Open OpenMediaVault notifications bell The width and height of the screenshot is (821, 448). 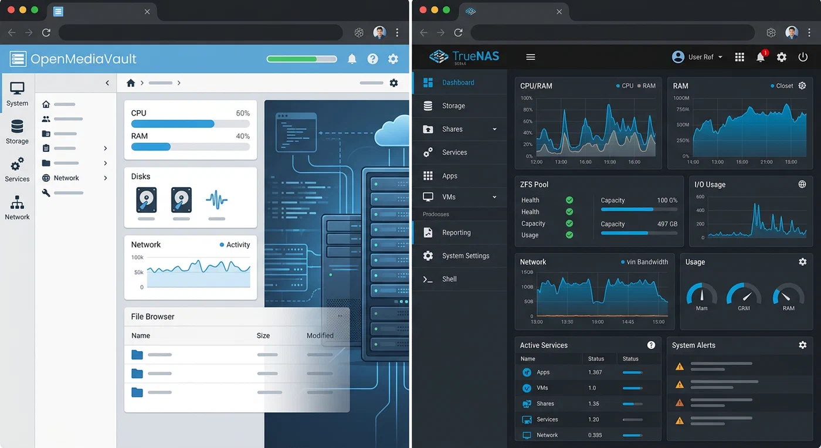pyautogui.click(x=352, y=59)
